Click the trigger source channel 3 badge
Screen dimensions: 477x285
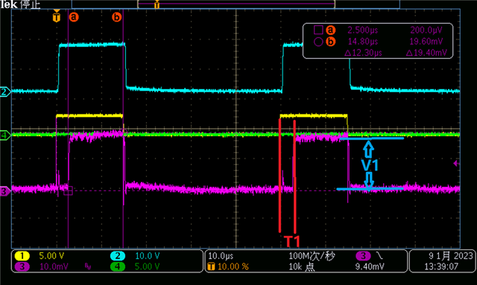click(363, 256)
